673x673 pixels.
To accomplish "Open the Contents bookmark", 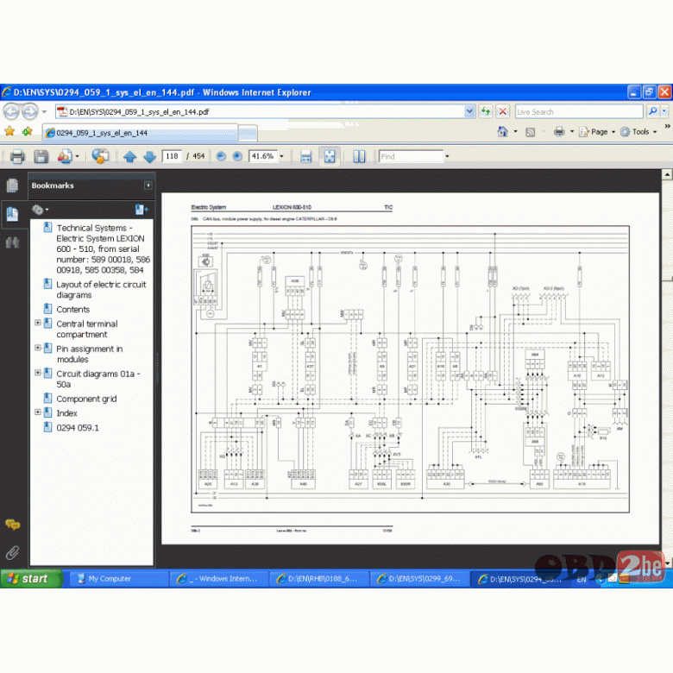I will pos(73,310).
